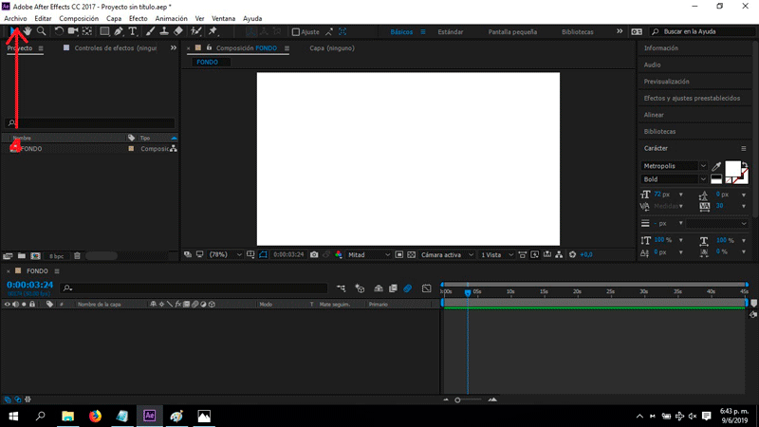Select the Hand tool in the toolbar
Viewport: 759px width, 427px height.
click(28, 31)
